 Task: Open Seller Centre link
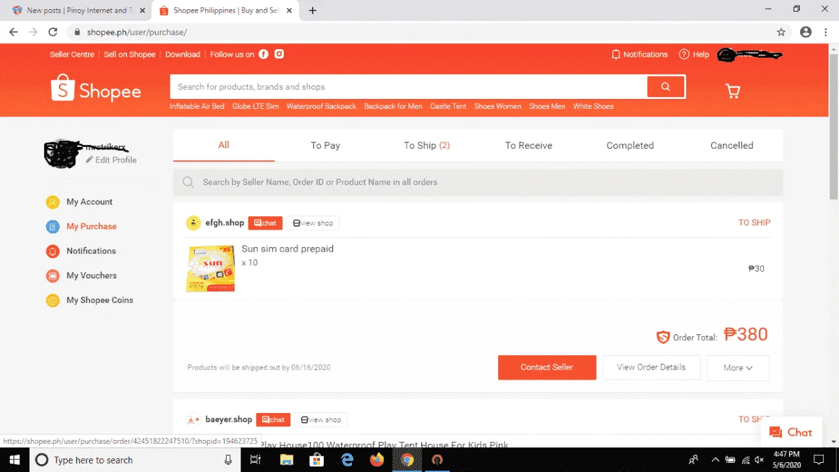pos(72,54)
